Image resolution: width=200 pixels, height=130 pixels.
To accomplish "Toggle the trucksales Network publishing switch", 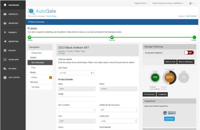I will (189, 53).
